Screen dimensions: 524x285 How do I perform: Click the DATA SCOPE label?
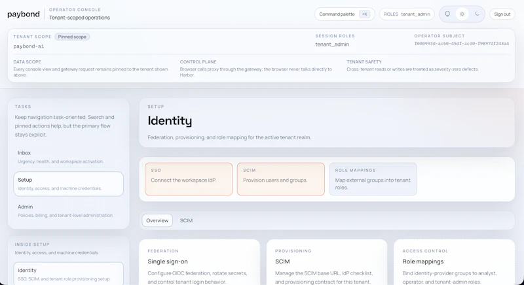pos(27,61)
